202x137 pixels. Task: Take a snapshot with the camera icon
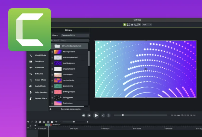click(52, 122)
